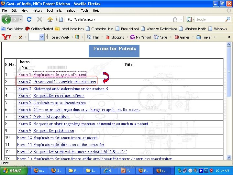
Task: Open Customize Links bookmark
Action: (100, 29)
